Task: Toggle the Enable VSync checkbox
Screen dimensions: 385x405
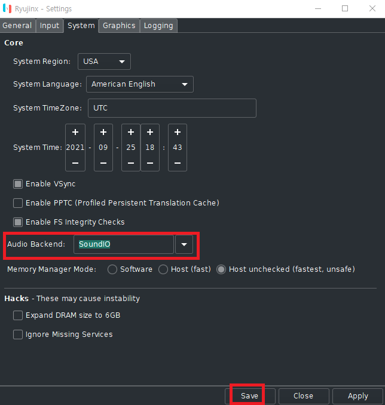Action: pos(18,184)
